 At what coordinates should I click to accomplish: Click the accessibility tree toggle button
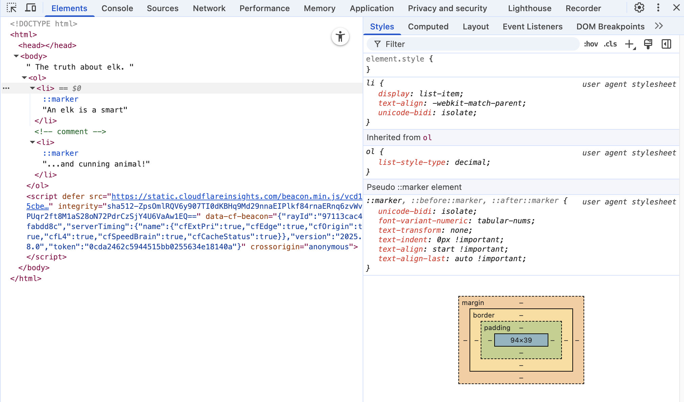tap(340, 36)
